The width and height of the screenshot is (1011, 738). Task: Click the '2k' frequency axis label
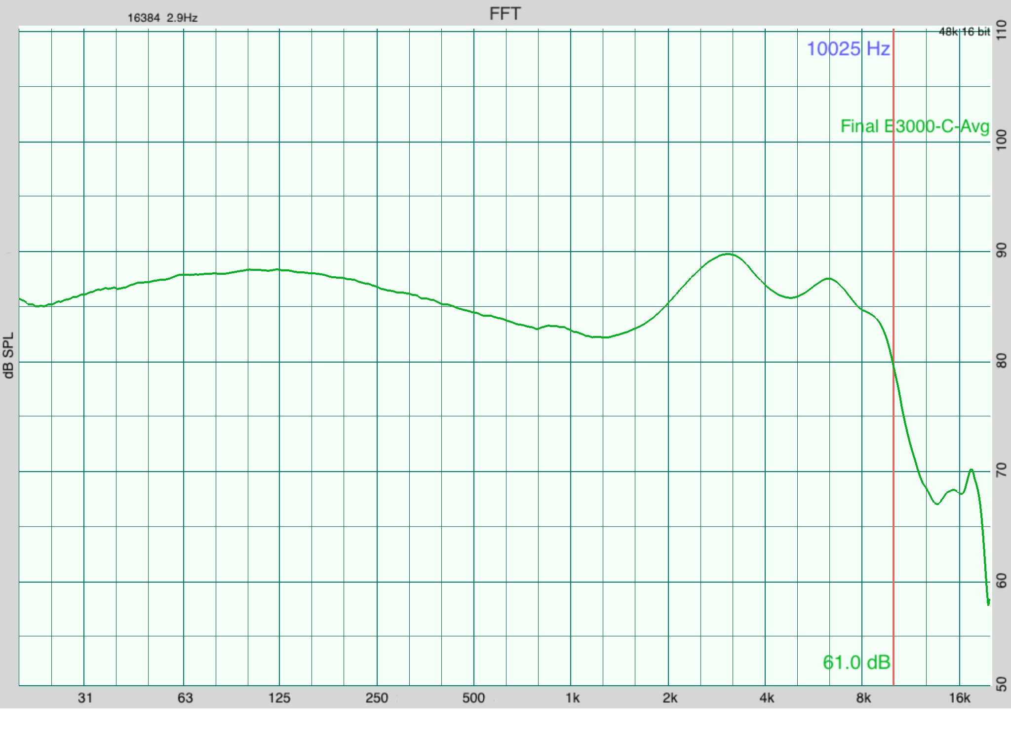point(670,698)
